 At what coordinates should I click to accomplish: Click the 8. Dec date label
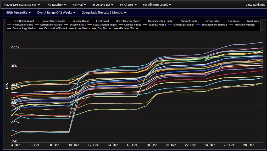click(54, 145)
